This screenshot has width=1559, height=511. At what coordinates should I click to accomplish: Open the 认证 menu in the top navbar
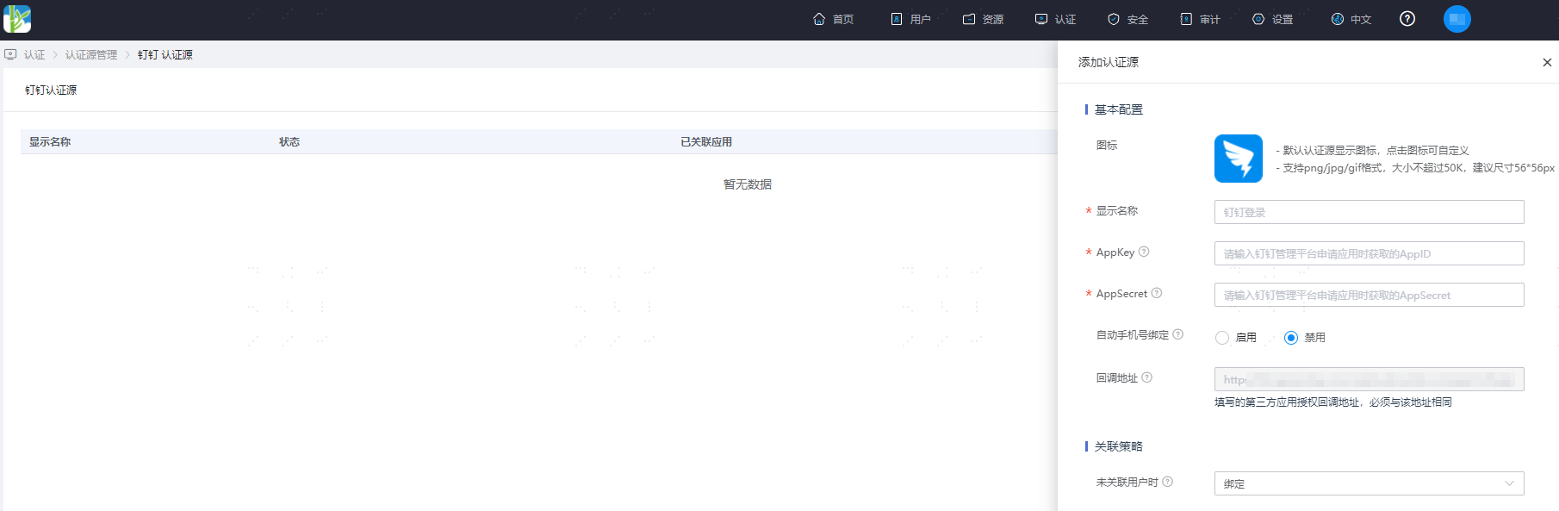coord(1065,20)
